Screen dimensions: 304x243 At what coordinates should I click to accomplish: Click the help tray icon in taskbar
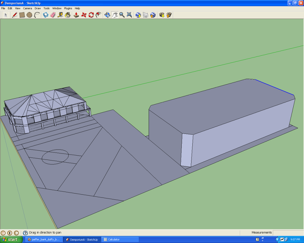pyautogui.click(x=257, y=239)
